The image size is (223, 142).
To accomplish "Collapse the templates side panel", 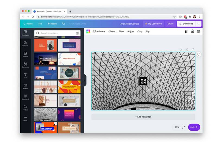I will point(84,81).
